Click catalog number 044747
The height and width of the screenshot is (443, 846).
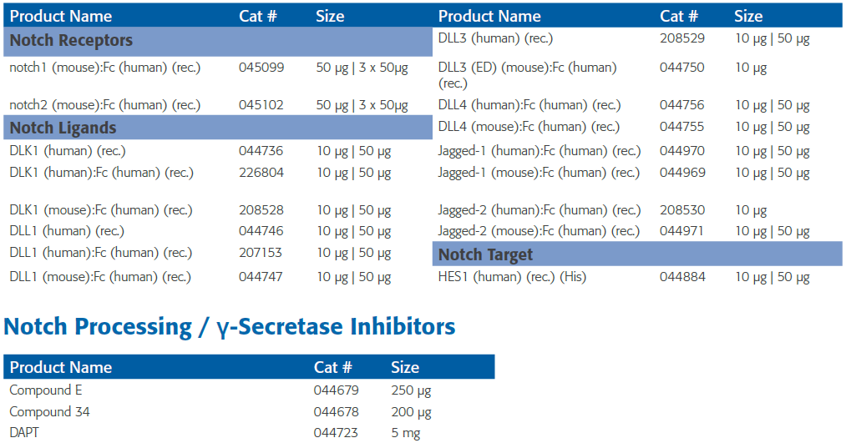tap(261, 277)
